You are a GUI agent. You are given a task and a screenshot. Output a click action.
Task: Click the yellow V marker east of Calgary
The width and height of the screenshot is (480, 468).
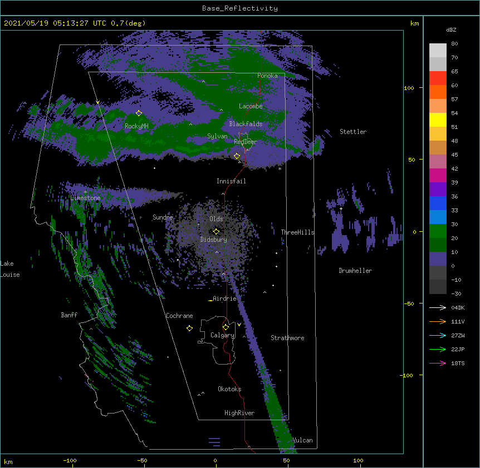tap(239, 325)
